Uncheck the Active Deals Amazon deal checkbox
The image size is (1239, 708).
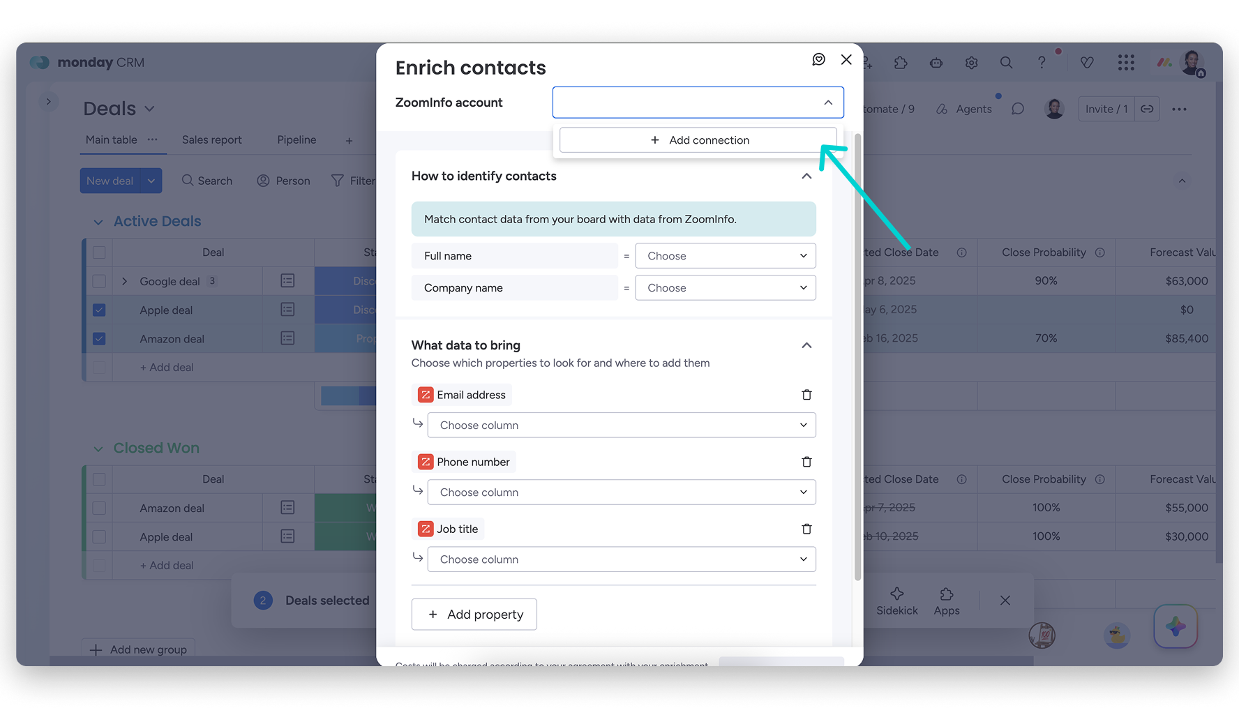point(99,338)
